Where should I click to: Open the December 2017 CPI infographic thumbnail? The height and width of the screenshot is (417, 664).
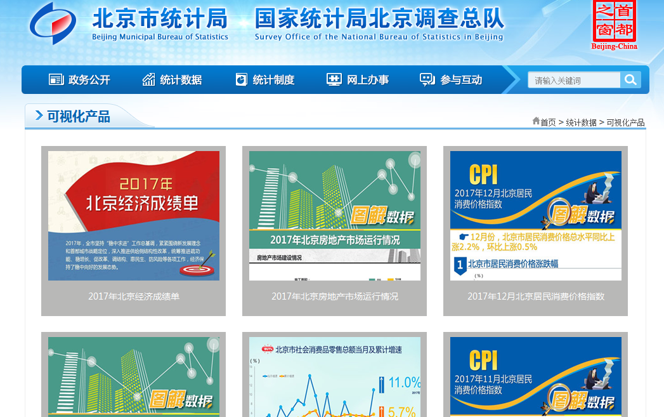point(536,216)
